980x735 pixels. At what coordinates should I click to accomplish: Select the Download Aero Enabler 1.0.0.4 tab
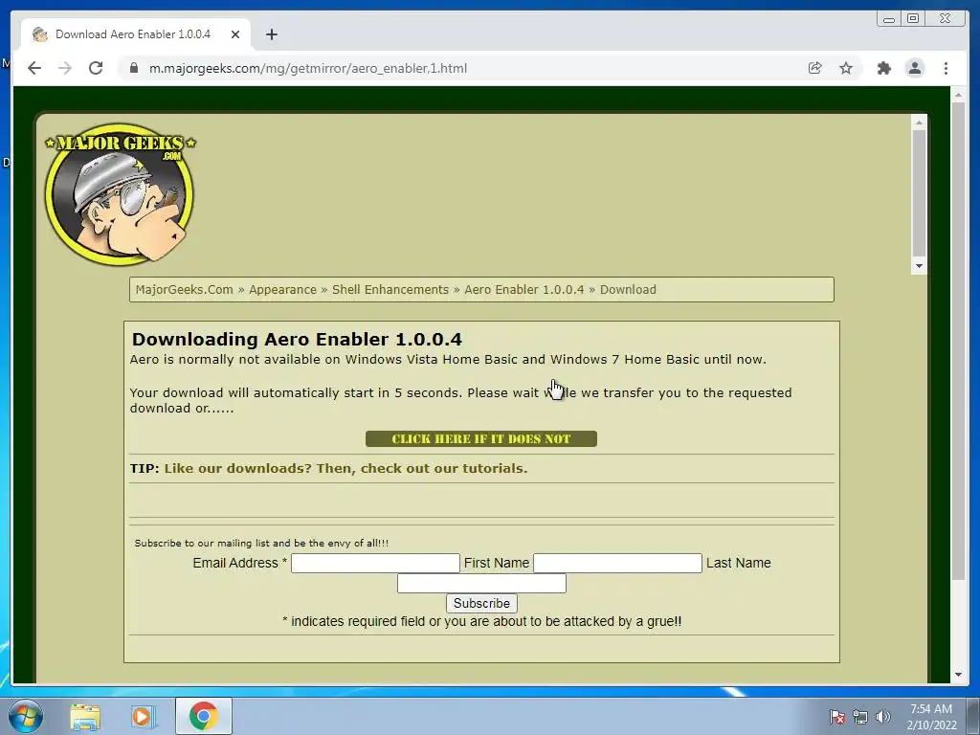[x=136, y=34]
